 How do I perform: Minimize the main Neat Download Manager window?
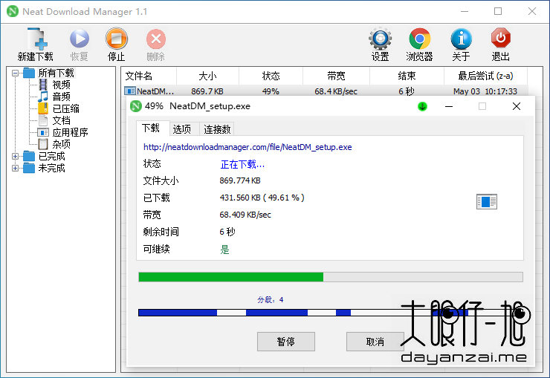pyautogui.click(x=465, y=11)
